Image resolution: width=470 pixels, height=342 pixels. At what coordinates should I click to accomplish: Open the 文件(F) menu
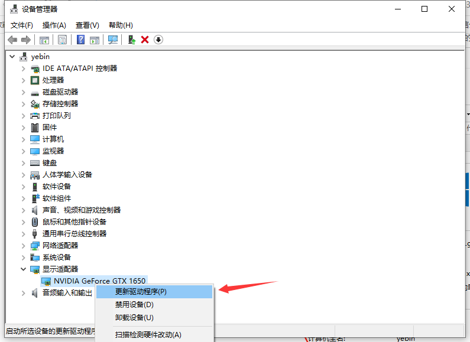tap(22, 25)
